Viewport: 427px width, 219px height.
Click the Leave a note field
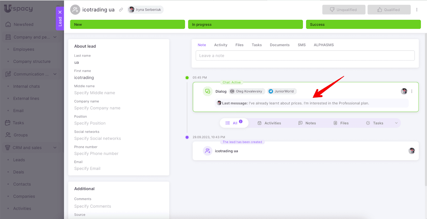(x=305, y=56)
